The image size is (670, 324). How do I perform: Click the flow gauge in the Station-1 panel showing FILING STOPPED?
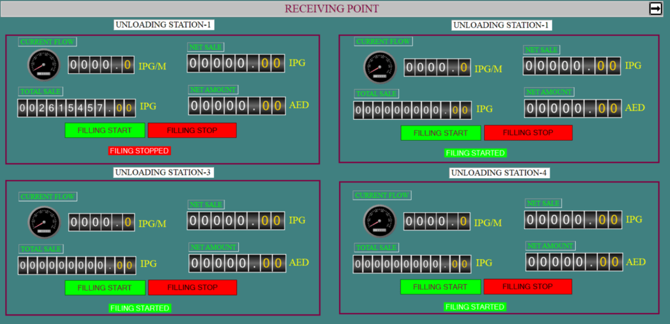tap(44, 65)
